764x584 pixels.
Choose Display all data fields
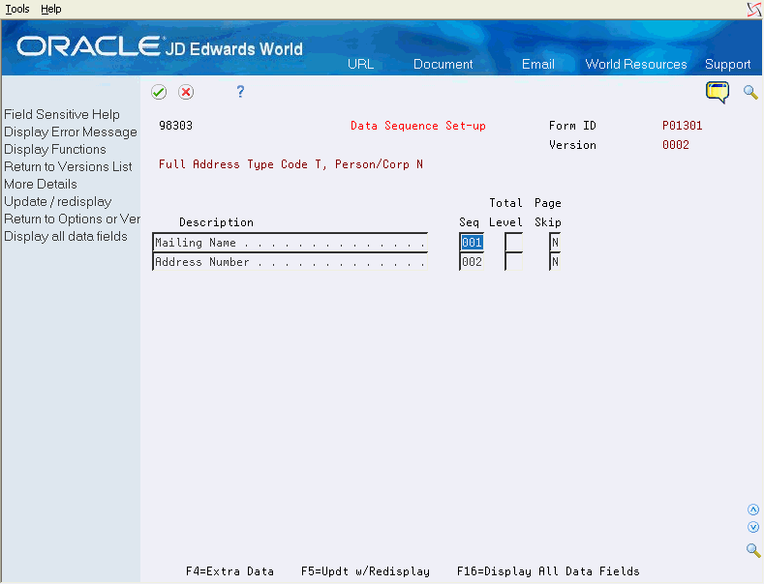(x=66, y=237)
